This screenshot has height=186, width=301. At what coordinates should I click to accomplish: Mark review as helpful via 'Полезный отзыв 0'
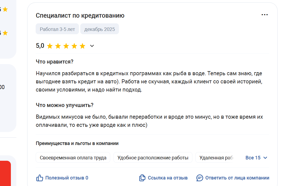(x=67, y=178)
